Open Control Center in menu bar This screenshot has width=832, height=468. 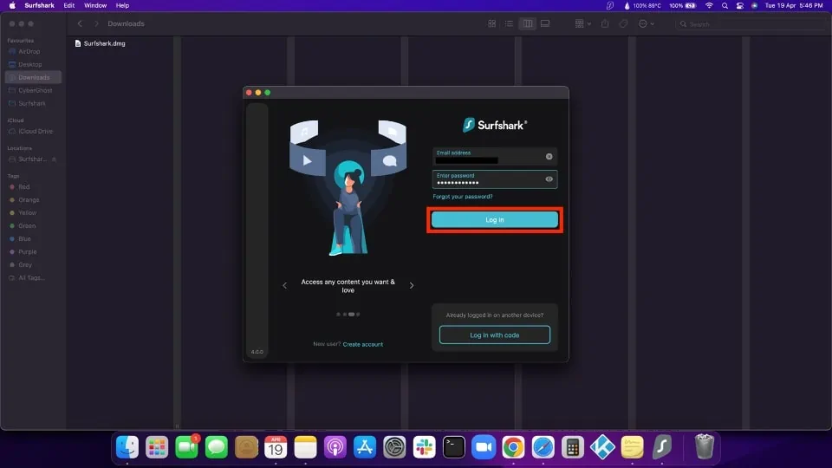pos(739,5)
